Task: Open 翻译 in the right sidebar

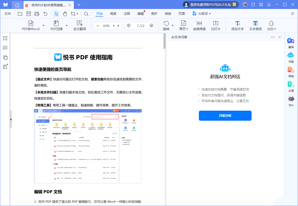Action: tap(291, 43)
